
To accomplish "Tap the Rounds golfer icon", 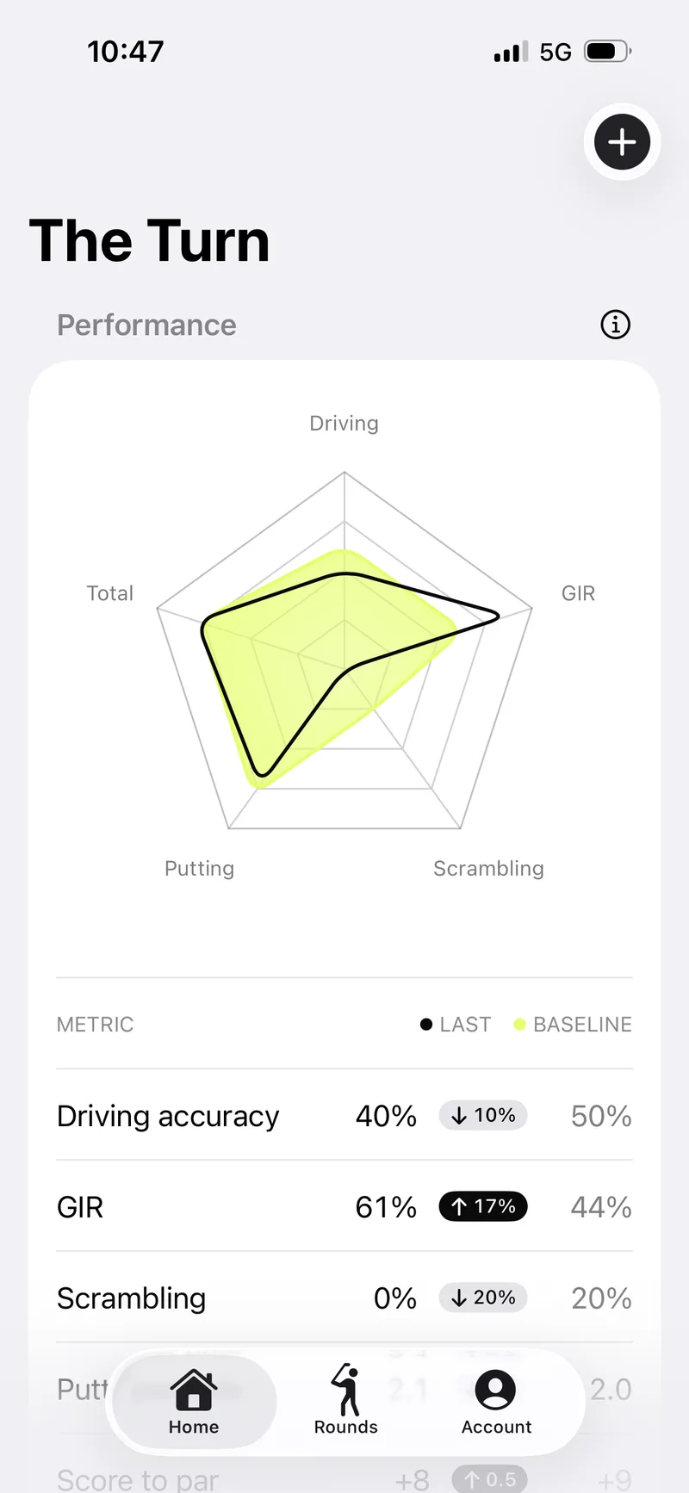I will [x=346, y=1390].
